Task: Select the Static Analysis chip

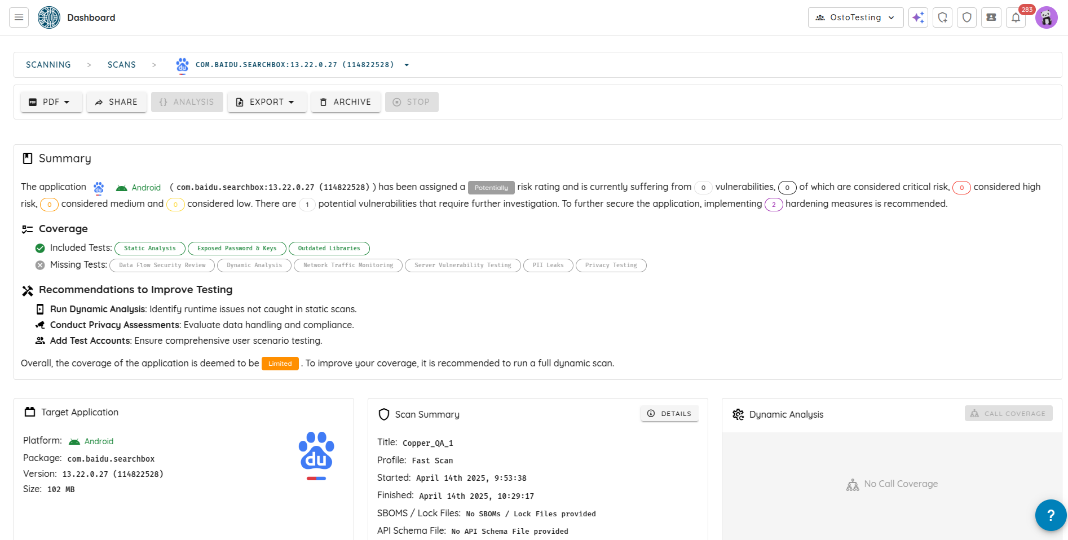Action: click(150, 249)
